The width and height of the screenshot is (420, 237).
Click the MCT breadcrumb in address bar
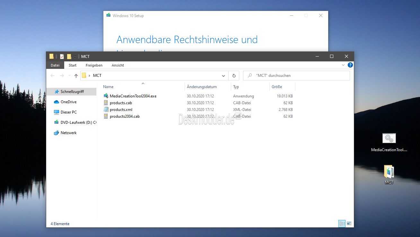(97, 76)
